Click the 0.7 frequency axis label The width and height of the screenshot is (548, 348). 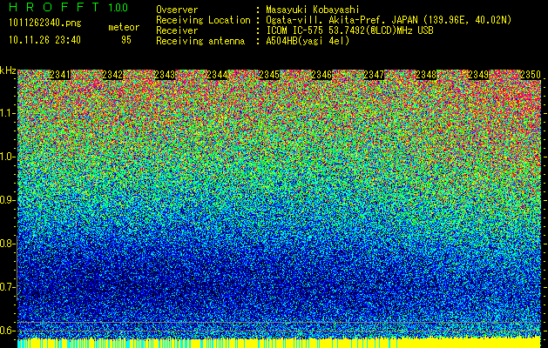pos(7,287)
